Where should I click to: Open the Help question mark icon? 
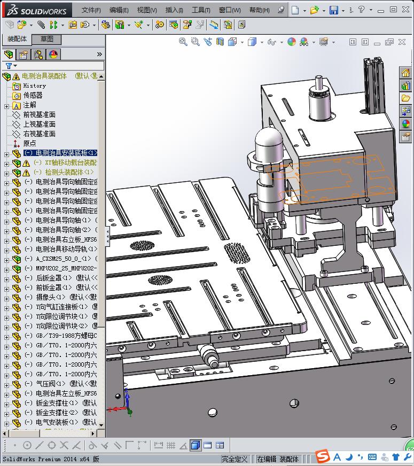coord(361,10)
